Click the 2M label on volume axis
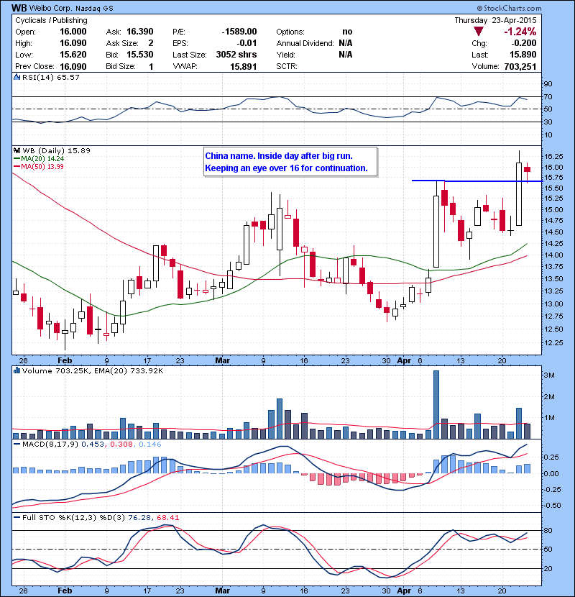The width and height of the screenshot is (575, 597). point(549,397)
